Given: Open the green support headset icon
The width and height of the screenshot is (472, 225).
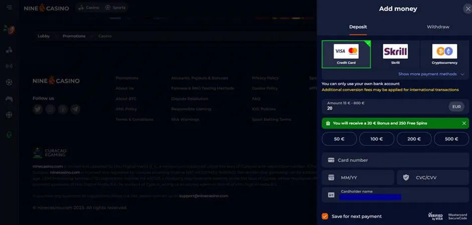Looking at the screenshot, I should (10, 135).
